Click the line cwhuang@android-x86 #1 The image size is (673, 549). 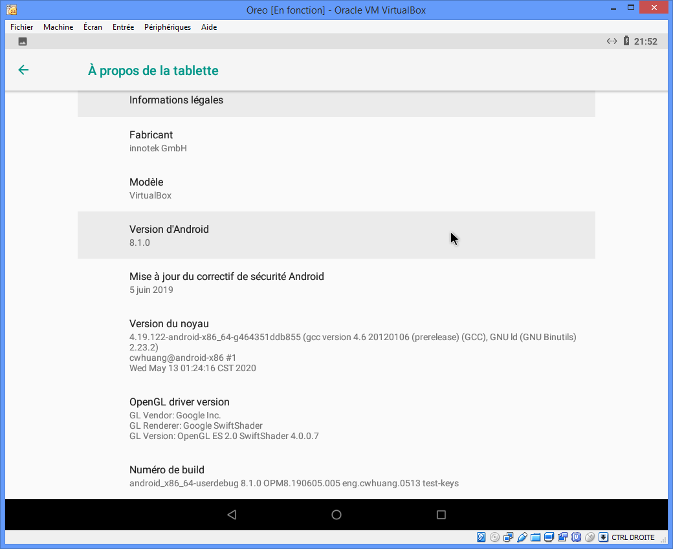point(183,358)
